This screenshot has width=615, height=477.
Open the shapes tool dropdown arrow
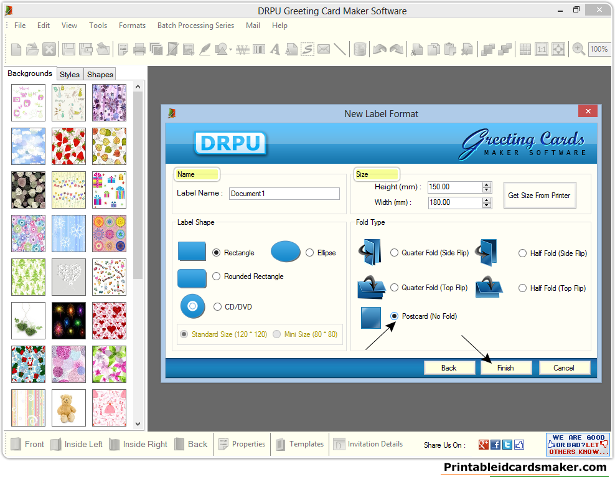[x=230, y=50]
